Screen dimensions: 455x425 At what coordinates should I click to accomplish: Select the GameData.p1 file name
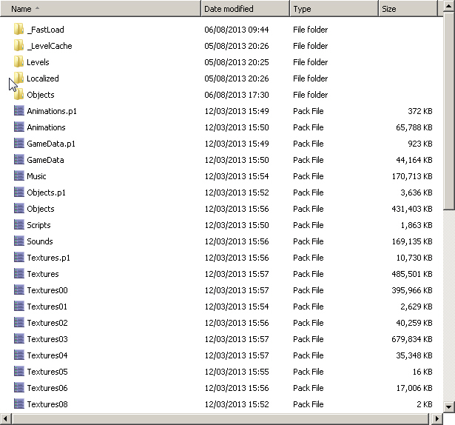pyautogui.click(x=51, y=144)
